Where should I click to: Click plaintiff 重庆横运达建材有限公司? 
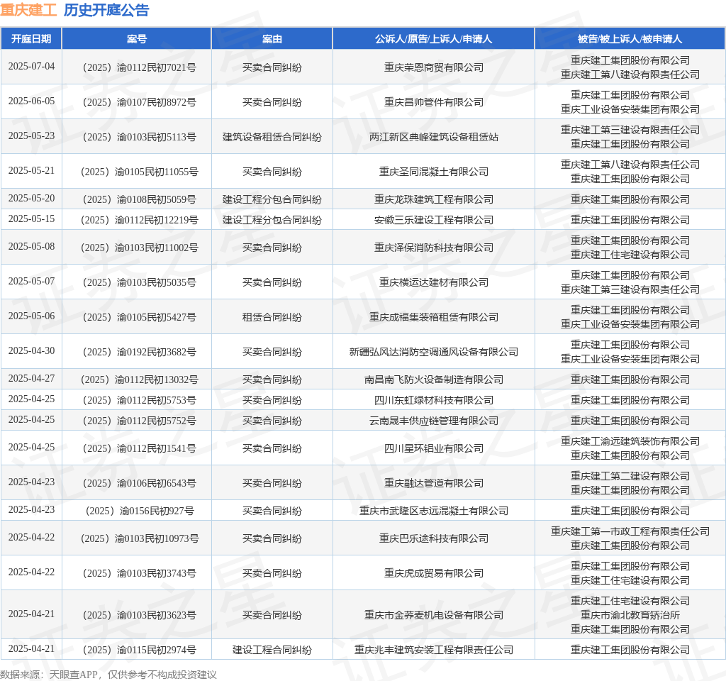click(x=433, y=282)
